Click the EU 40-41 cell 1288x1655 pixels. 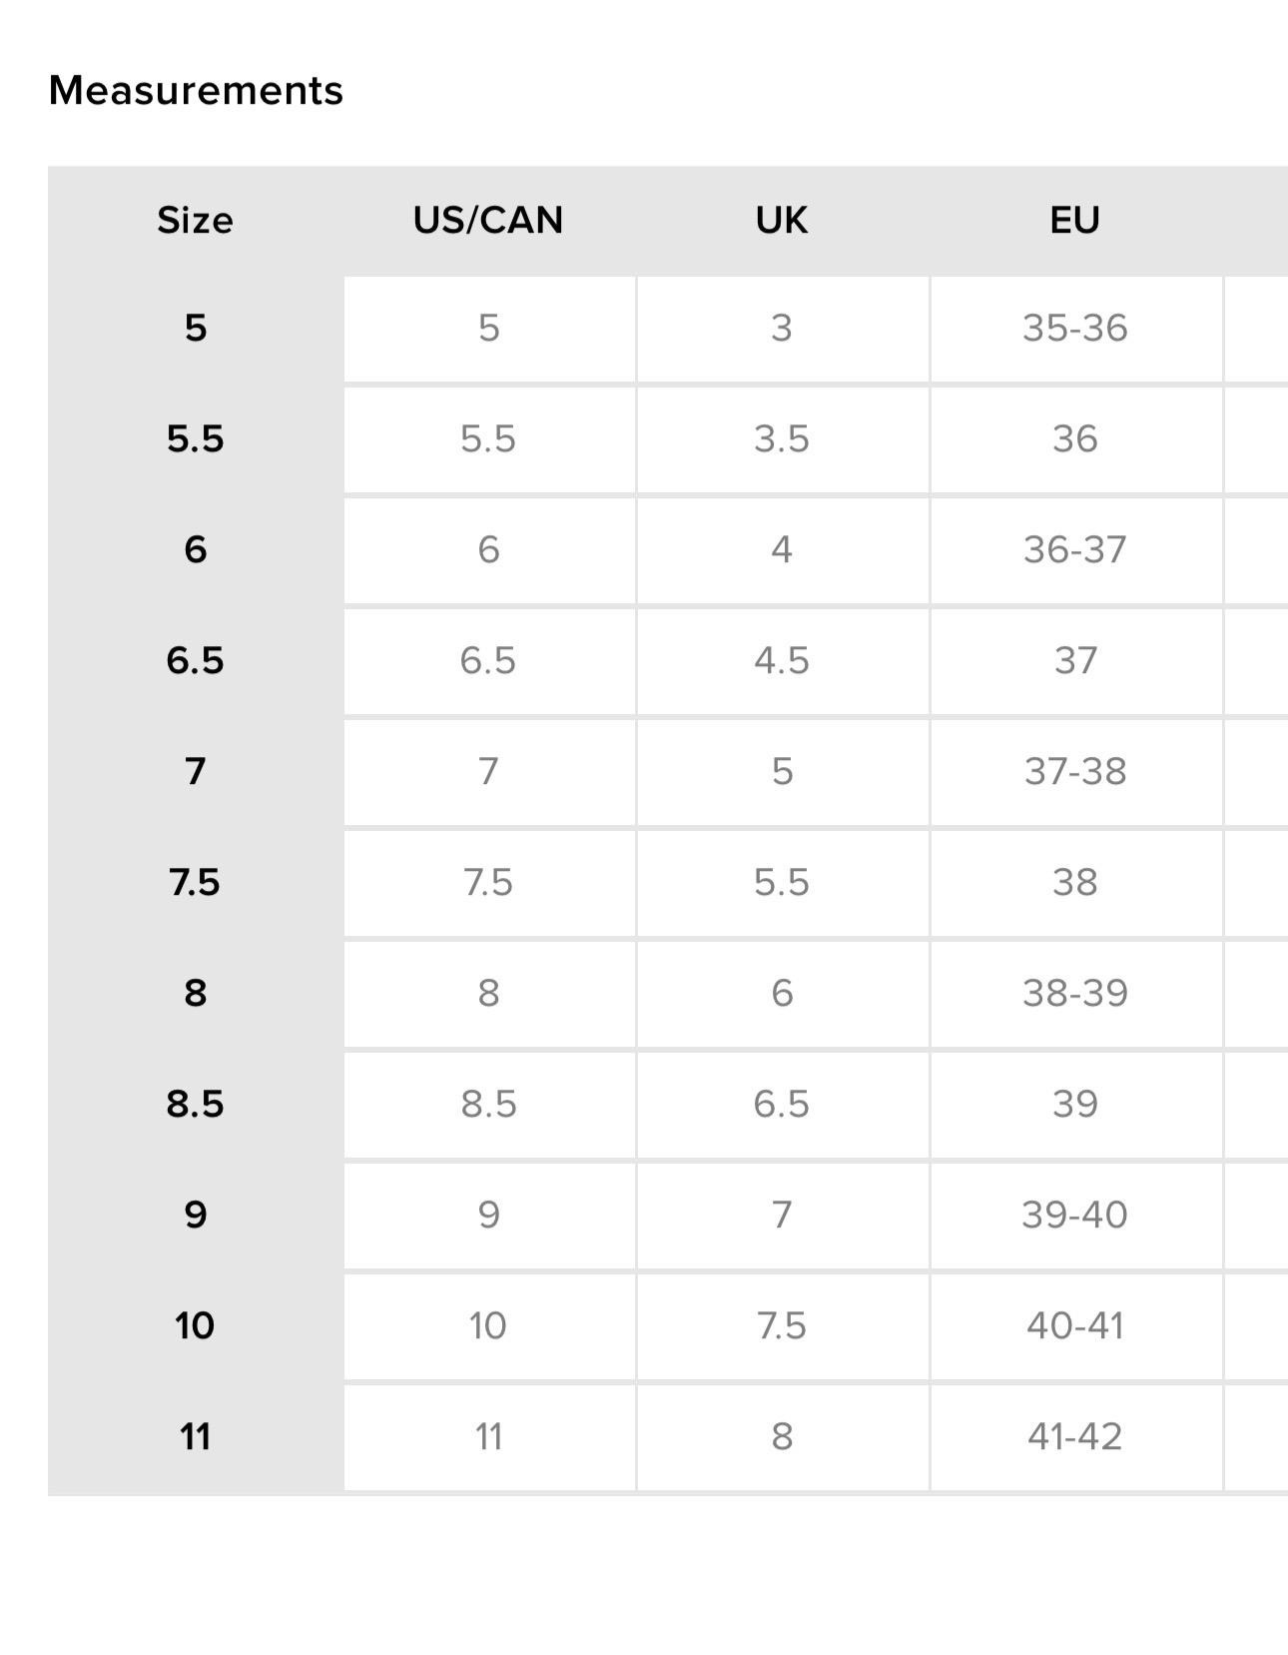(x=1075, y=1326)
